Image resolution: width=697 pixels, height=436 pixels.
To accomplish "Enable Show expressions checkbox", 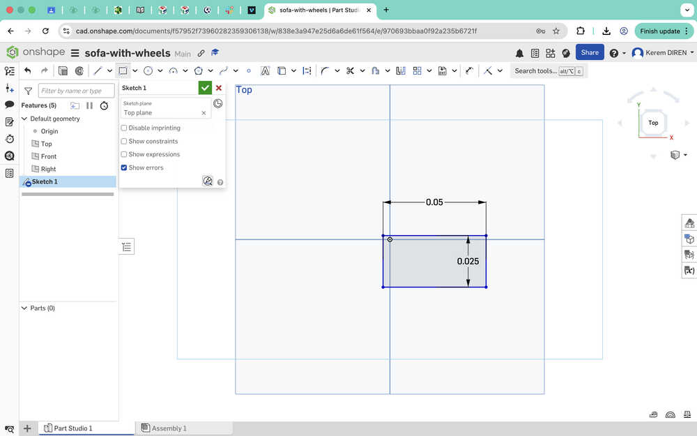I will 124,154.
